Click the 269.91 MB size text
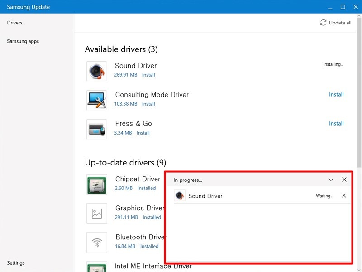 point(126,75)
